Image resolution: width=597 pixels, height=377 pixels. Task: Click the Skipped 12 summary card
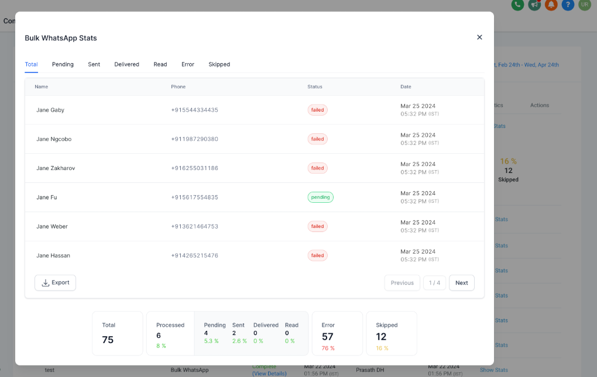392,334
